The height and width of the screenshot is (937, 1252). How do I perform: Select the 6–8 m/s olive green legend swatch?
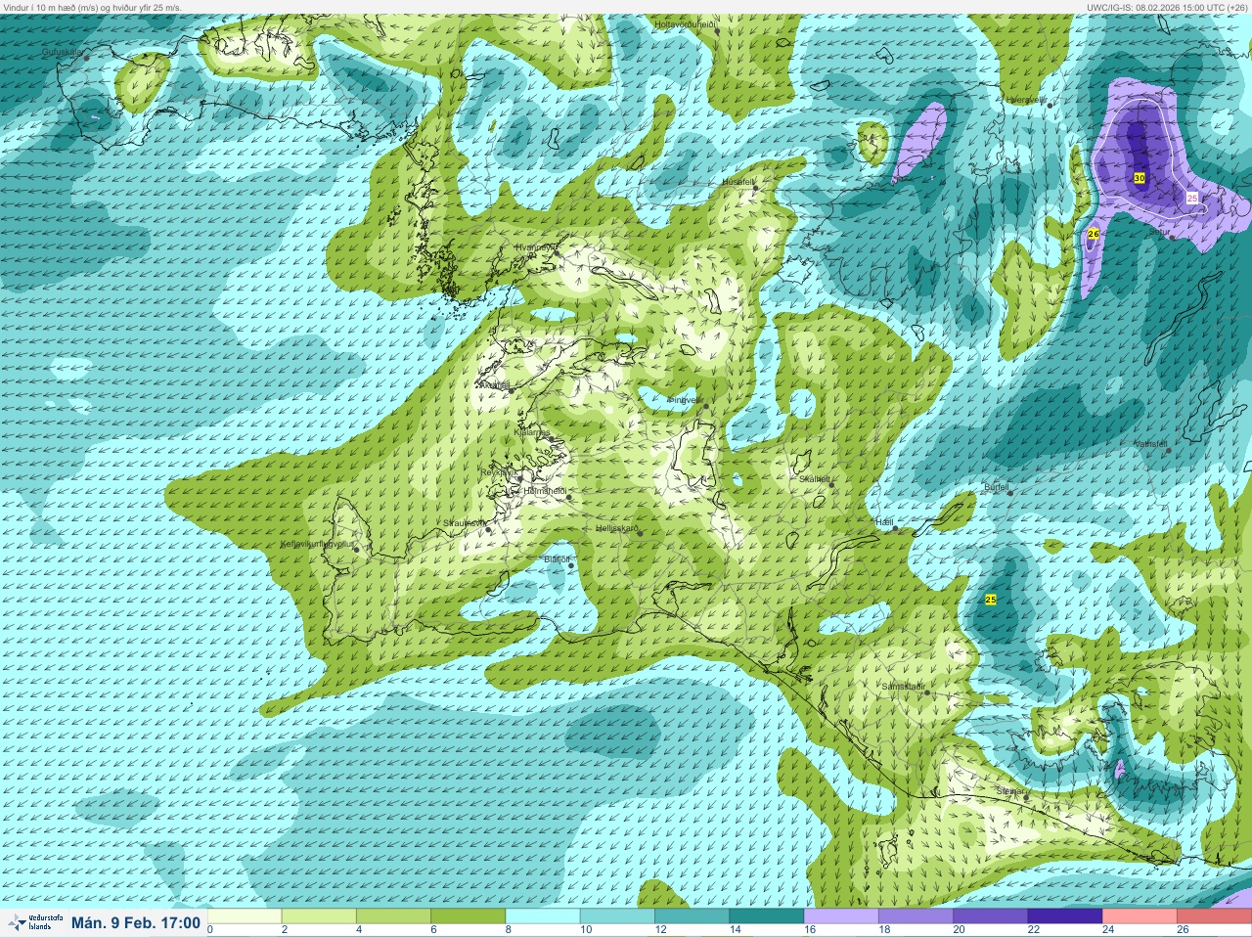469,916
